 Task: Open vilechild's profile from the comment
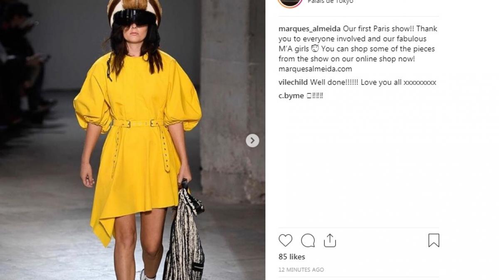tap(293, 82)
